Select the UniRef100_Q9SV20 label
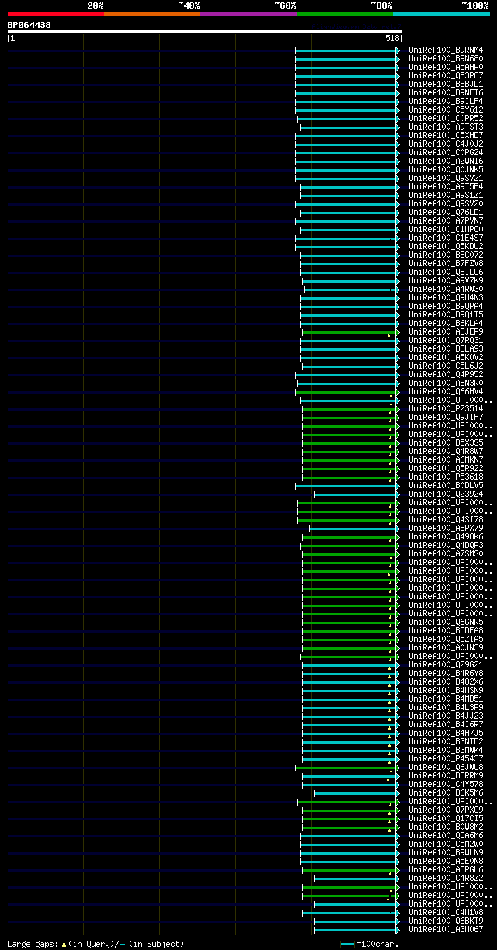The height and width of the screenshot is (950, 497). pyautogui.click(x=446, y=203)
